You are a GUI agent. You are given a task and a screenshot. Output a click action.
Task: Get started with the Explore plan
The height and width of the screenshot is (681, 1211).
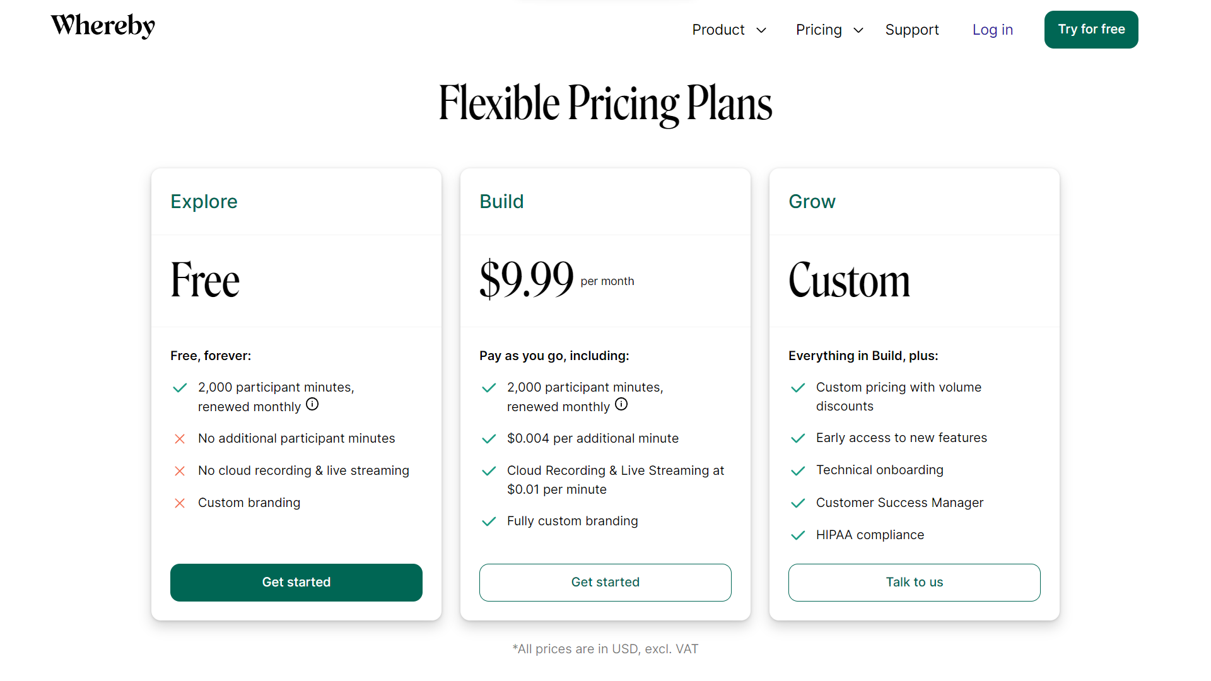tap(296, 583)
